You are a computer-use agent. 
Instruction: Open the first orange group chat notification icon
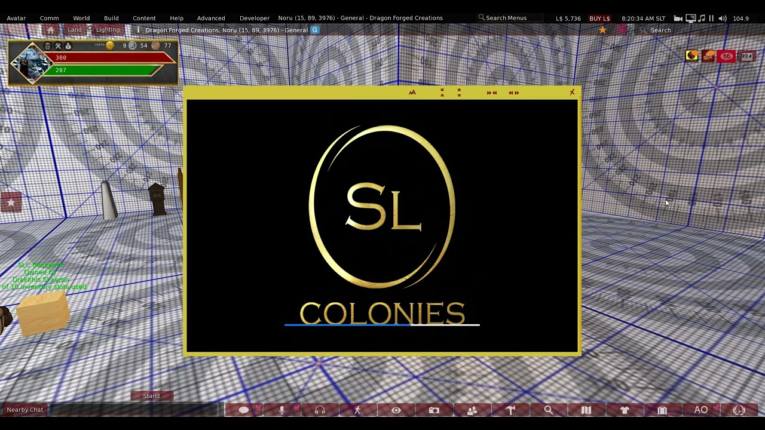click(691, 56)
